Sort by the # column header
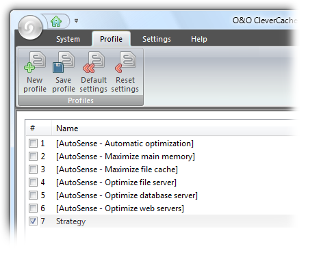 (38, 128)
